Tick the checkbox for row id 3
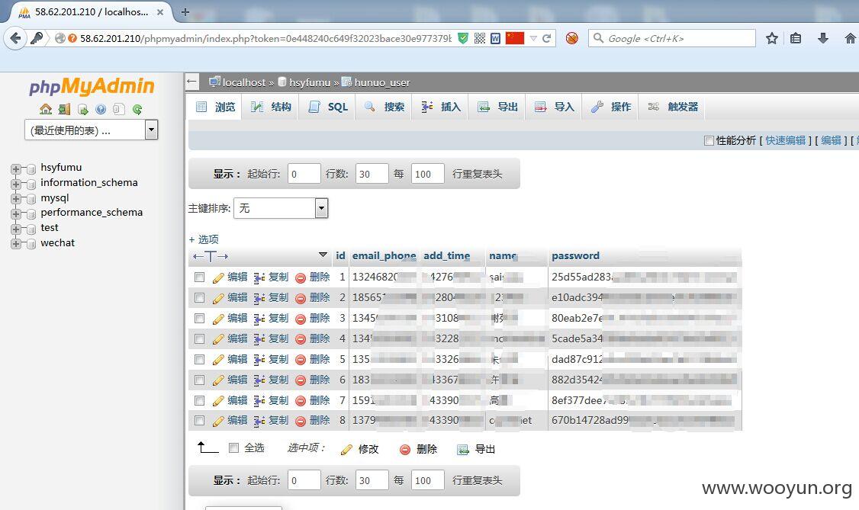 pyautogui.click(x=199, y=319)
